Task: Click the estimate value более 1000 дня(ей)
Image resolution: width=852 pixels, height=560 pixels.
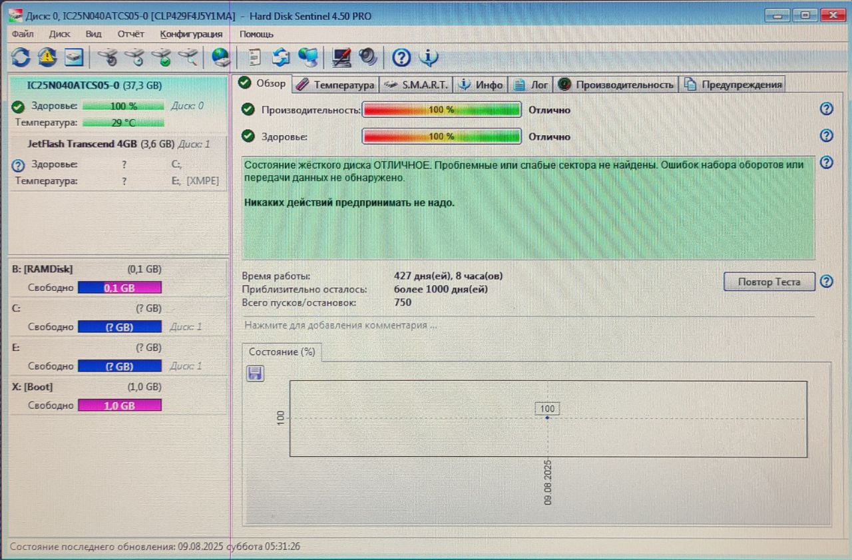Action: point(441,289)
